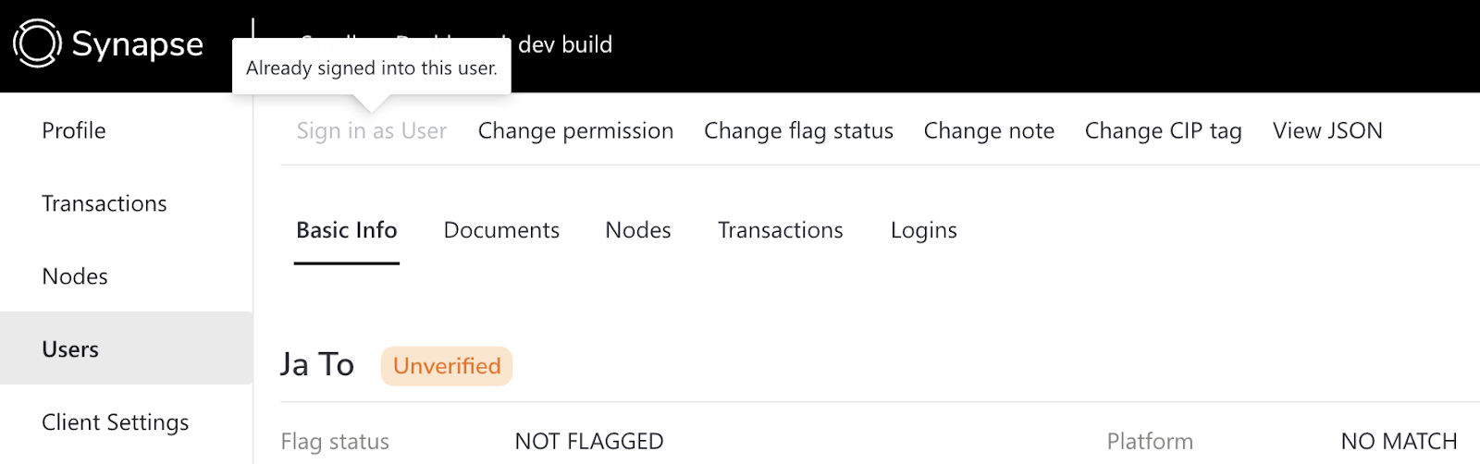1480x464 pixels.
Task: Go to Transactions in the sidebar
Action: pyautogui.click(x=105, y=203)
